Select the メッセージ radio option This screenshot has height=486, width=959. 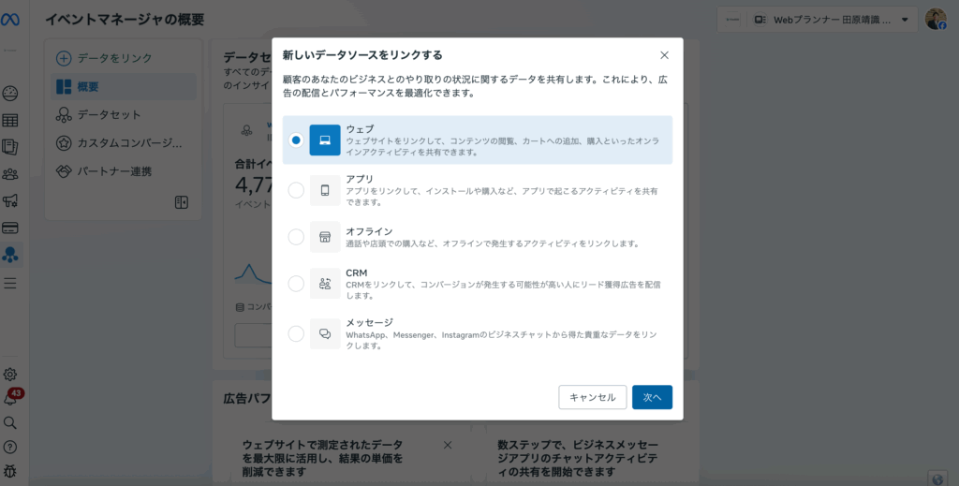coord(296,333)
